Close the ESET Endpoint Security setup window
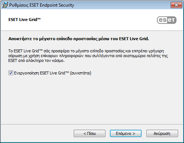The image size is (184, 143). point(176,5)
